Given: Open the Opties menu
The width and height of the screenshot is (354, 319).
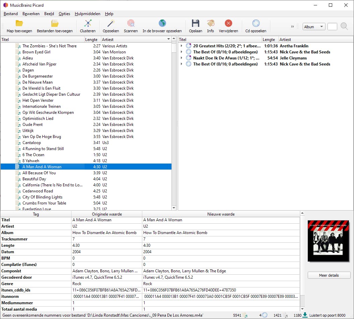Looking at the screenshot, I should tap(64, 14).
